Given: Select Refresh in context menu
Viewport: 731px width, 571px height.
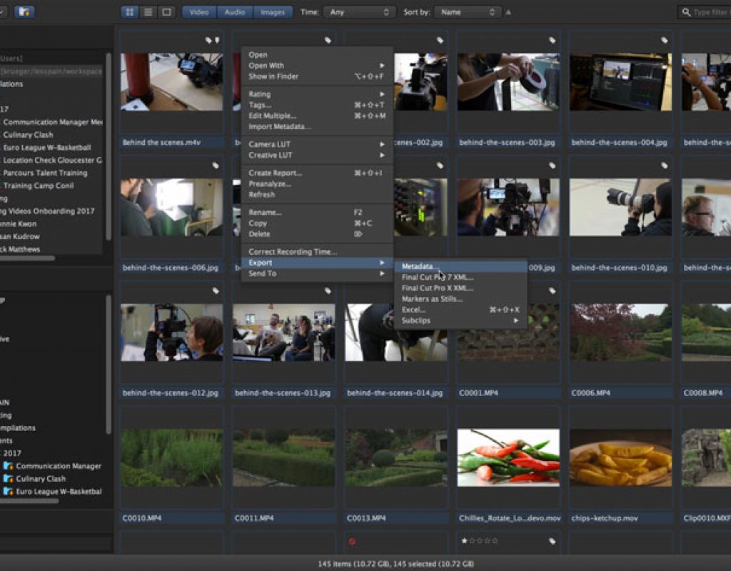Looking at the screenshot, I should (x=317, y=194).
